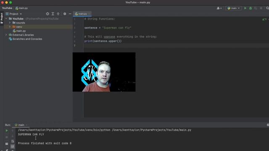Click Up the Stack Trace arrow
Screen dimensions: 269x151
[13, 131]
